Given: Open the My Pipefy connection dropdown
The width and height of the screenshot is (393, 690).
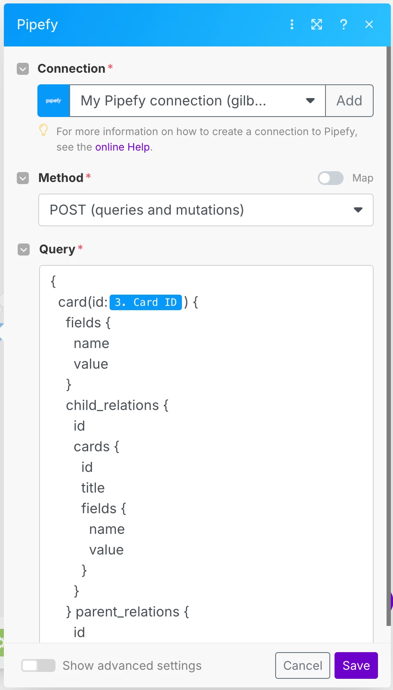Looking at the screenshot, I should point(197,101).
